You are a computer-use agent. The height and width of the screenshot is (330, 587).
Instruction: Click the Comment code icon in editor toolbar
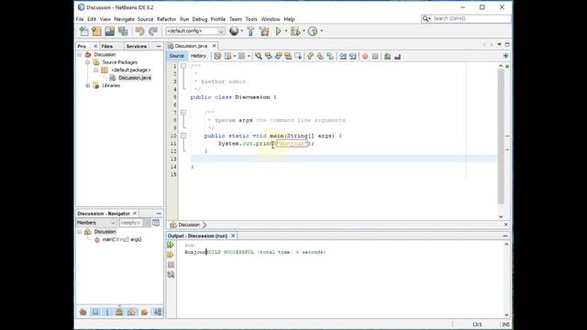387,56
